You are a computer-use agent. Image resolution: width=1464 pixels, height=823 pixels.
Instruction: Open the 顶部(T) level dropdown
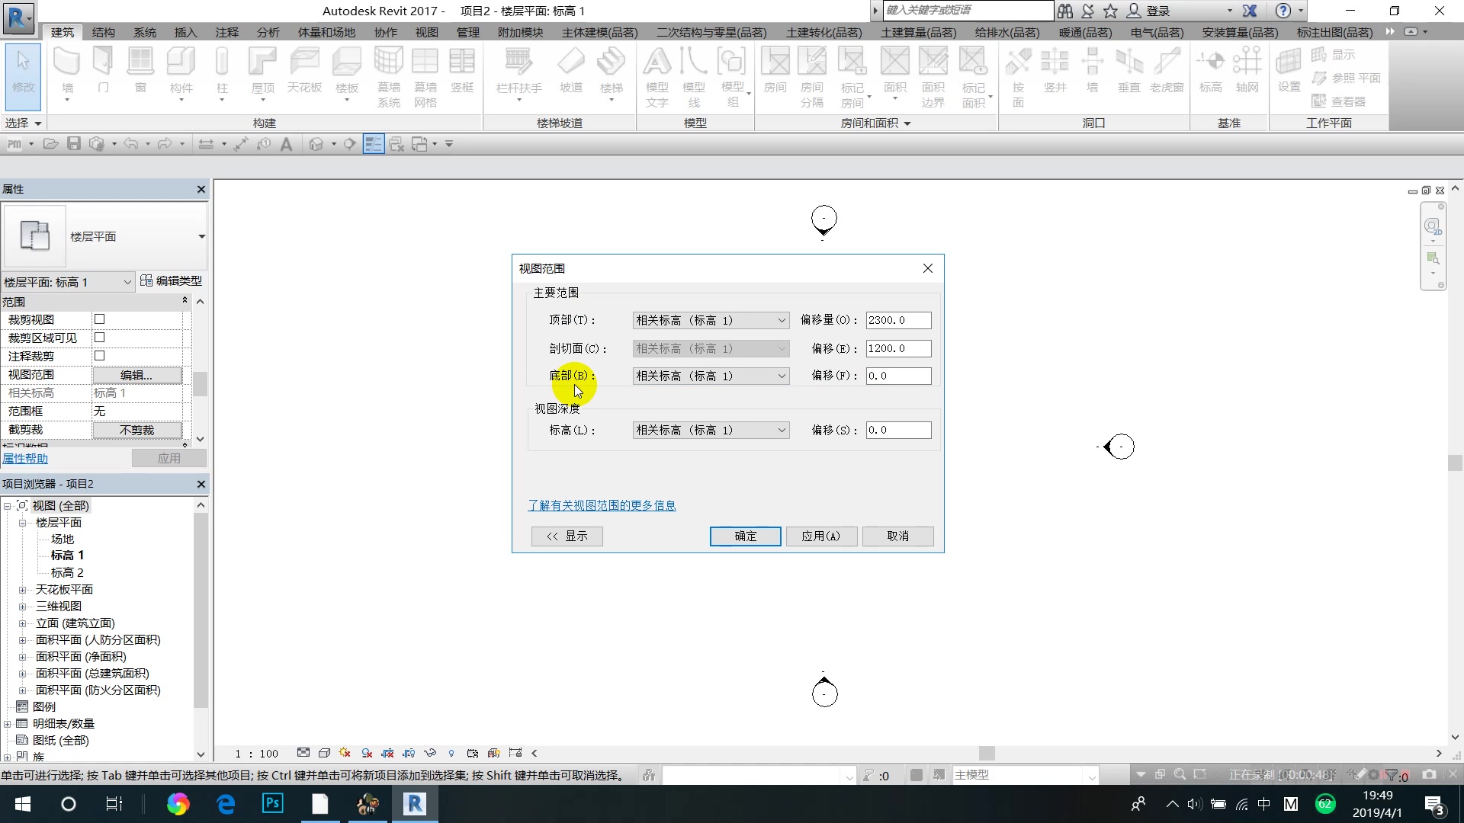coord(710,321)
